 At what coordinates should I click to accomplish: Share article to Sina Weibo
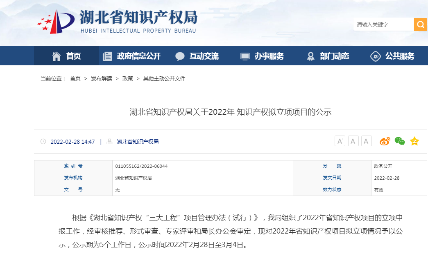point(385,141)
